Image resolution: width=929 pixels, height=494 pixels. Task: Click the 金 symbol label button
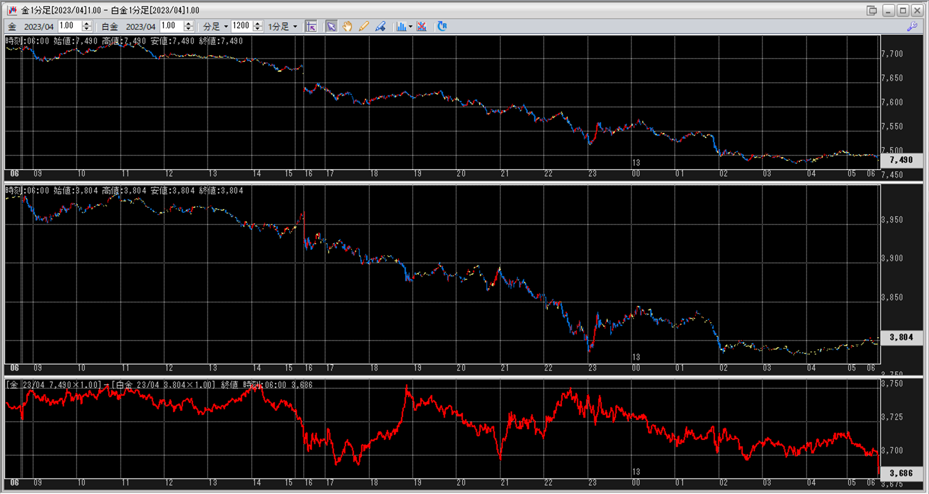tap(12, 26)
